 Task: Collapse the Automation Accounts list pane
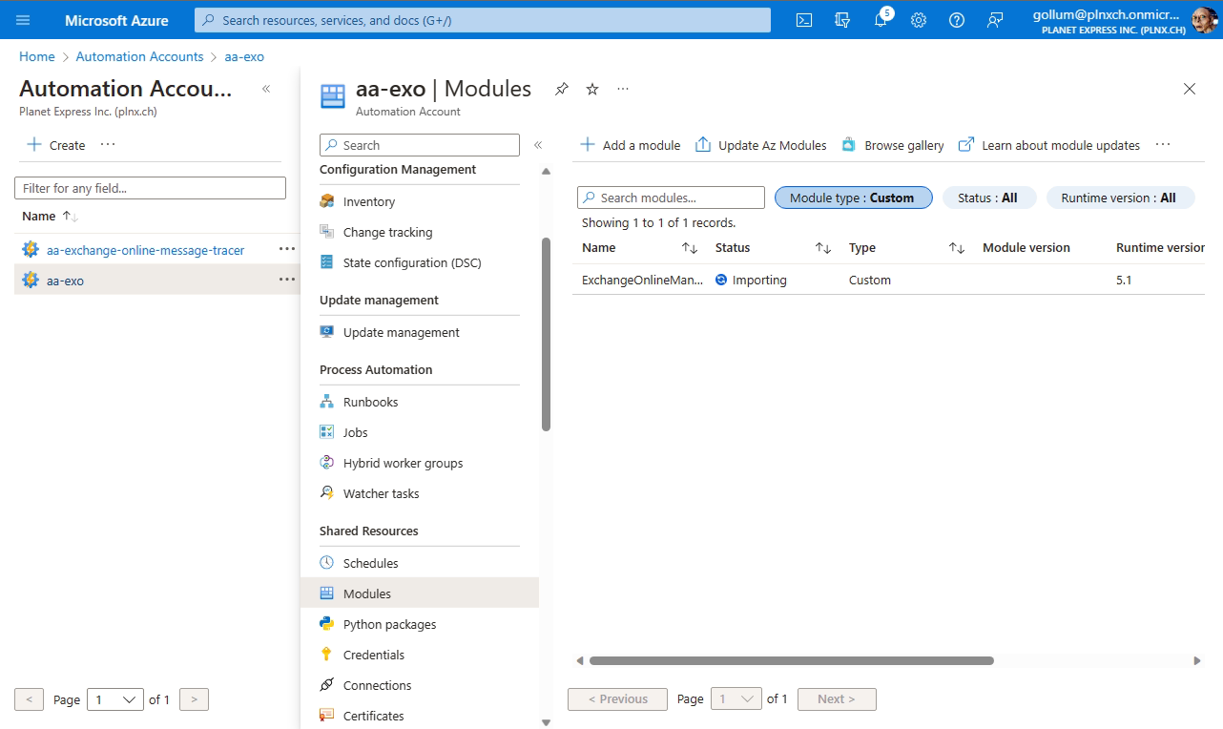[x=266, y=89]
